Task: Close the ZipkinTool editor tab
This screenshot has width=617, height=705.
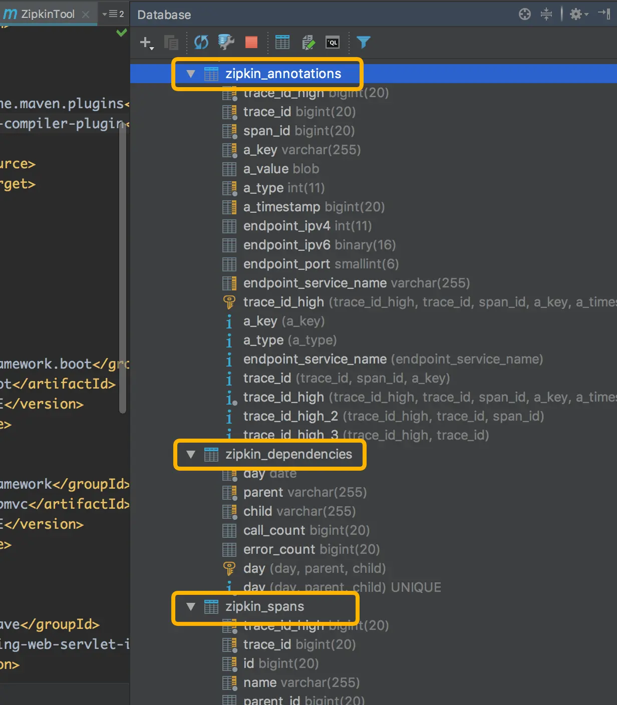Action: (x=86, y=15)
